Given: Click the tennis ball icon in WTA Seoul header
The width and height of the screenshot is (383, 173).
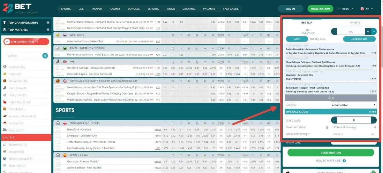Looking at the screenshot, I should [58, 35].
